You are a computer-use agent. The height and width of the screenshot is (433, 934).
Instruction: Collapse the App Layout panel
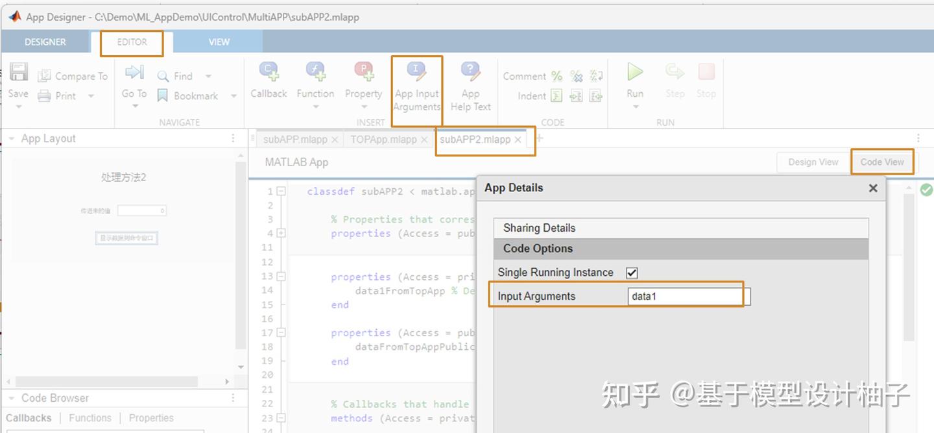click(12, 138)
